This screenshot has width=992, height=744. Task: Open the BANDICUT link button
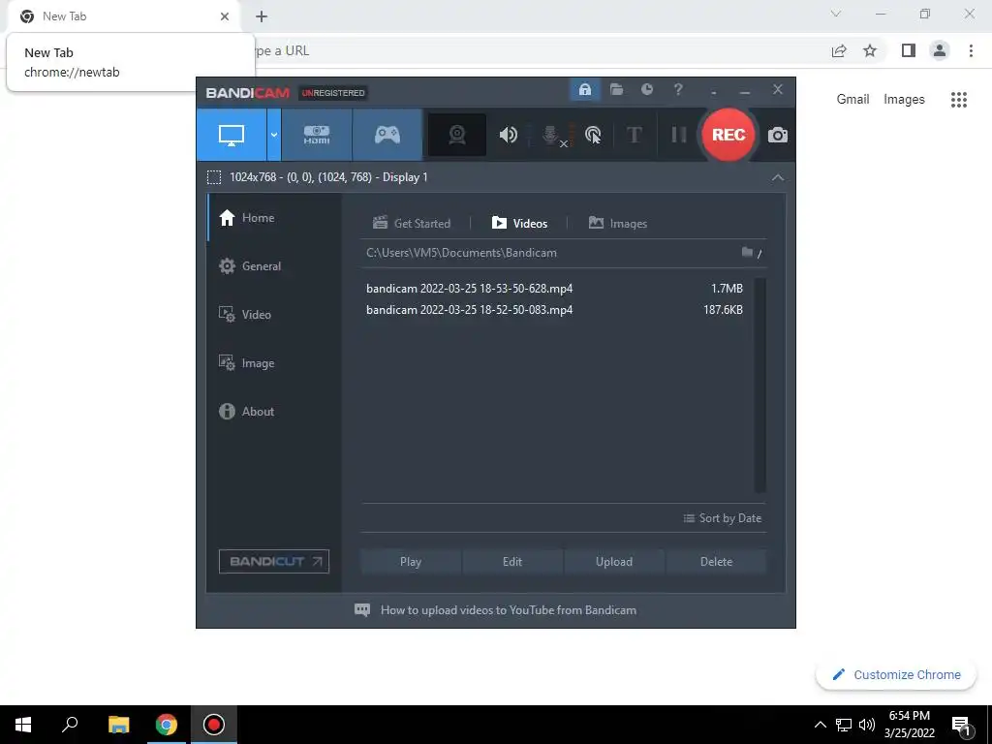point(274,562)
